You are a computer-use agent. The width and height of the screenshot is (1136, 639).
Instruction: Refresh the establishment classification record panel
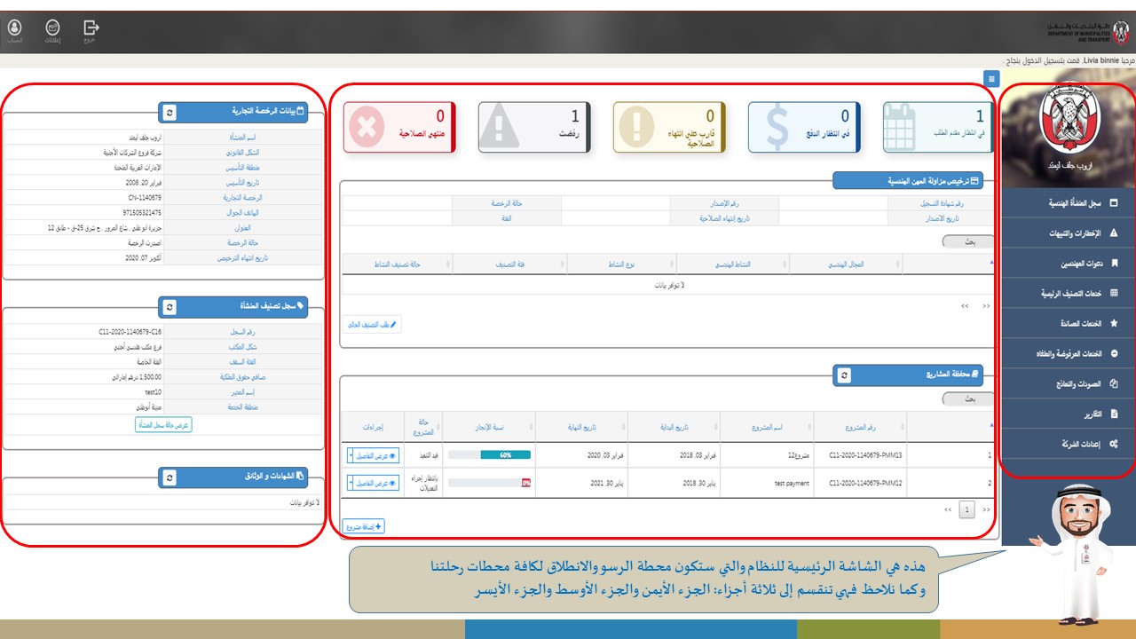(x=170, y=307)
